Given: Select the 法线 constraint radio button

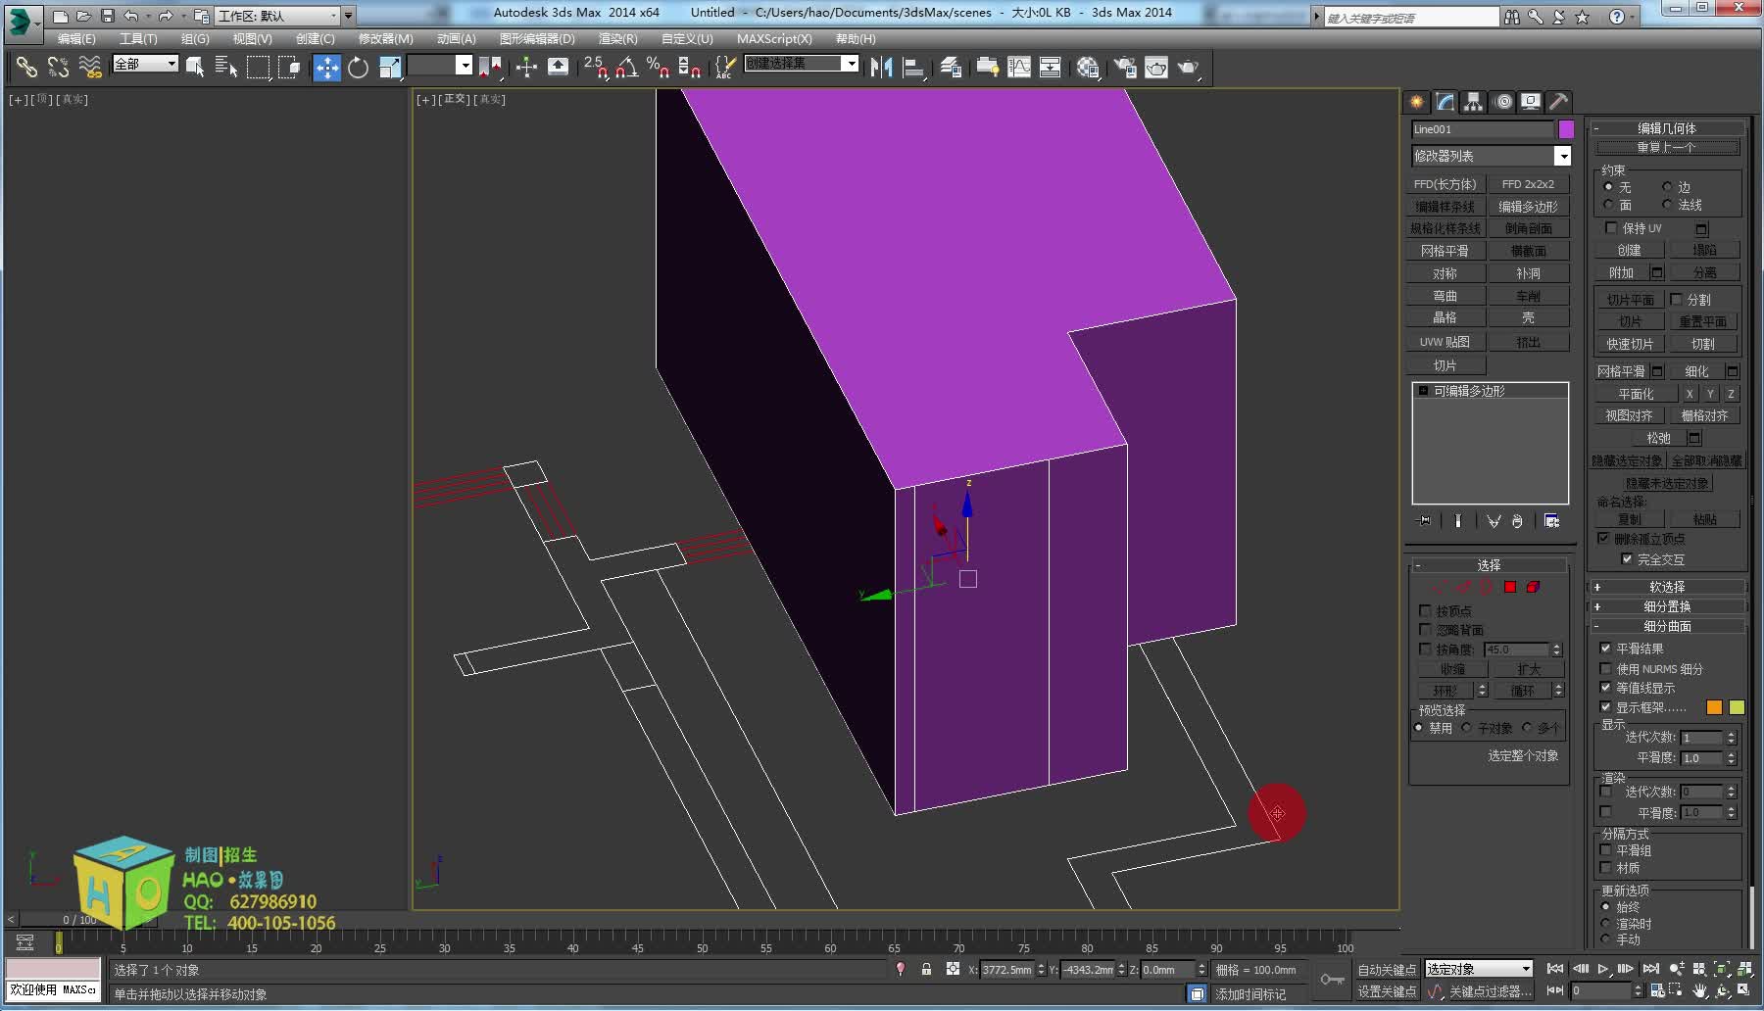Looking at the screenshot, I should (1667, 205).
